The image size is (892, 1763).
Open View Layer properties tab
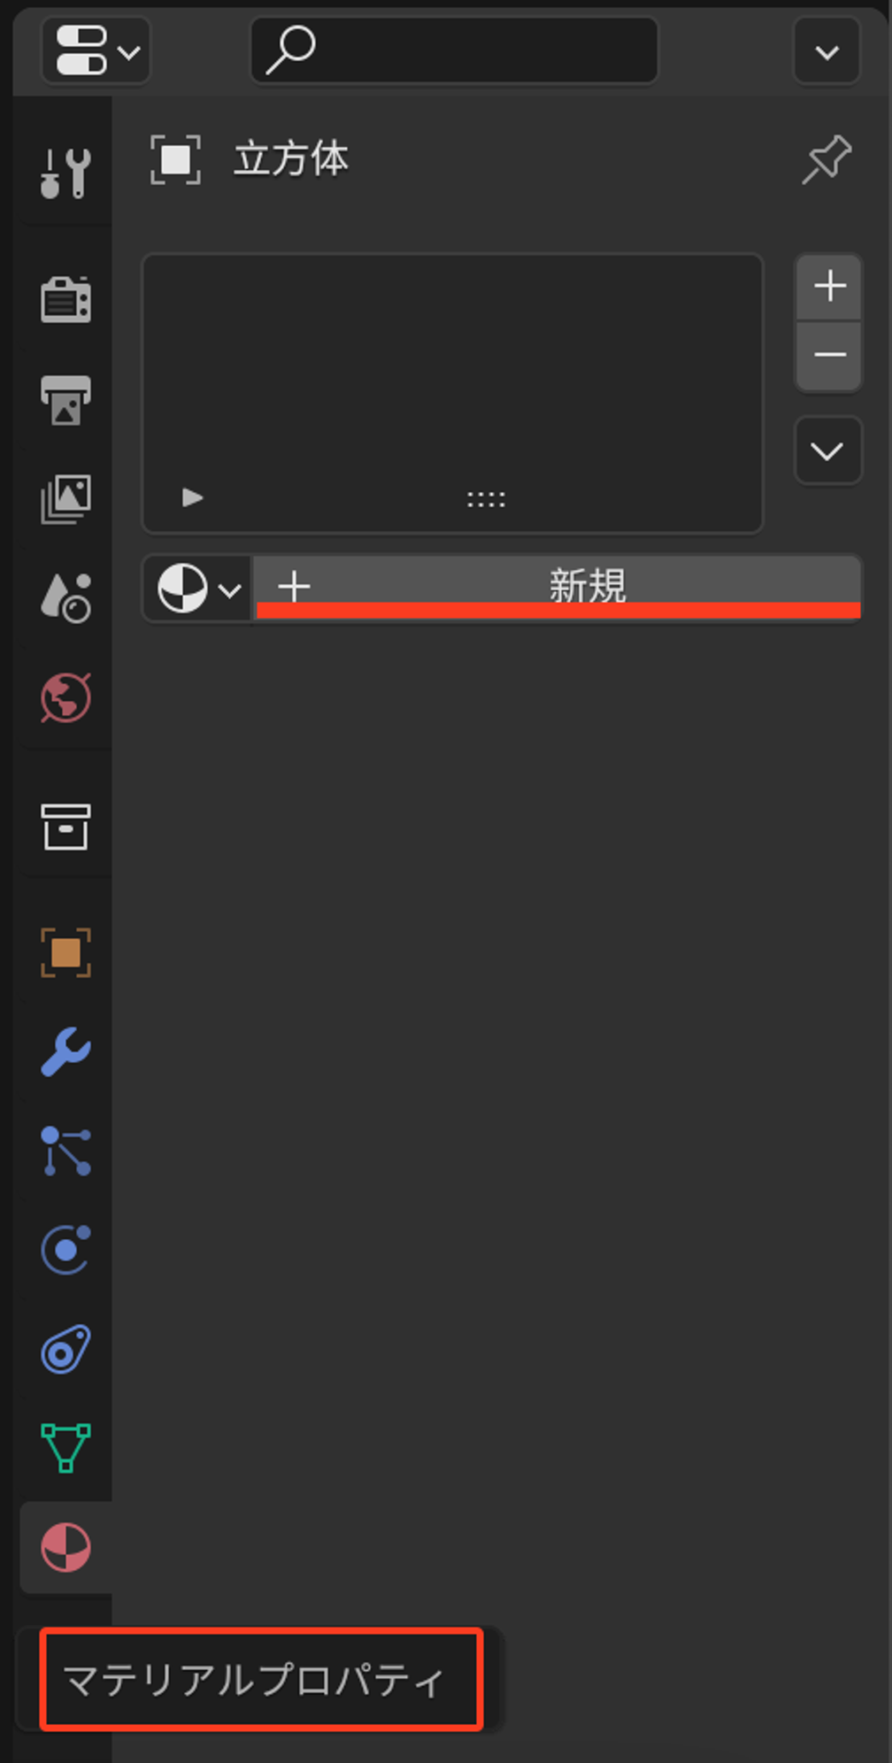click(65, 499)
